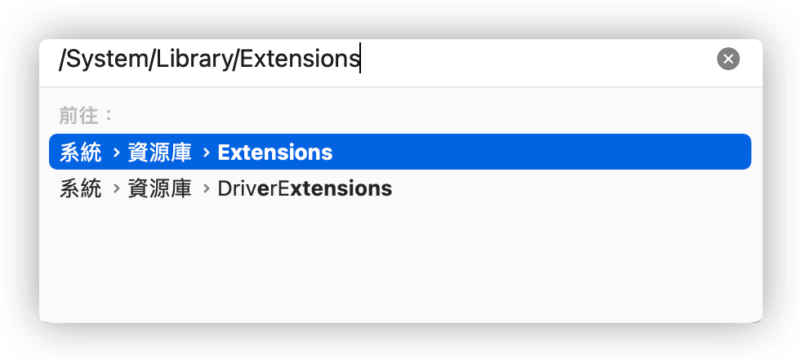This screenshot has width=802, height=362.
Task: Place the cursor in the word Extensions in the typed path
Action: 299,60
